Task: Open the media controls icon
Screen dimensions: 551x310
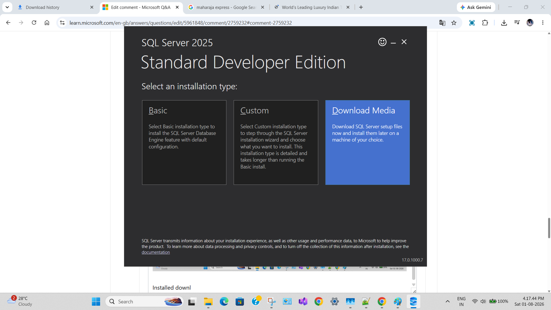Action: tap(517, 23)
